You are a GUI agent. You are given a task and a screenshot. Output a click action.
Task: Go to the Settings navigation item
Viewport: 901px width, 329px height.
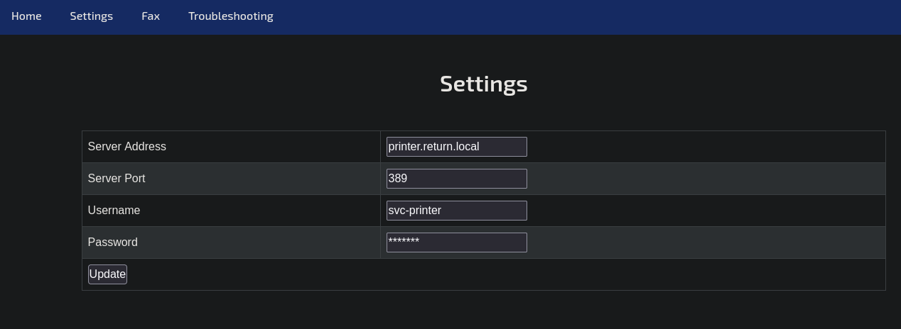[x=91, y=16]
